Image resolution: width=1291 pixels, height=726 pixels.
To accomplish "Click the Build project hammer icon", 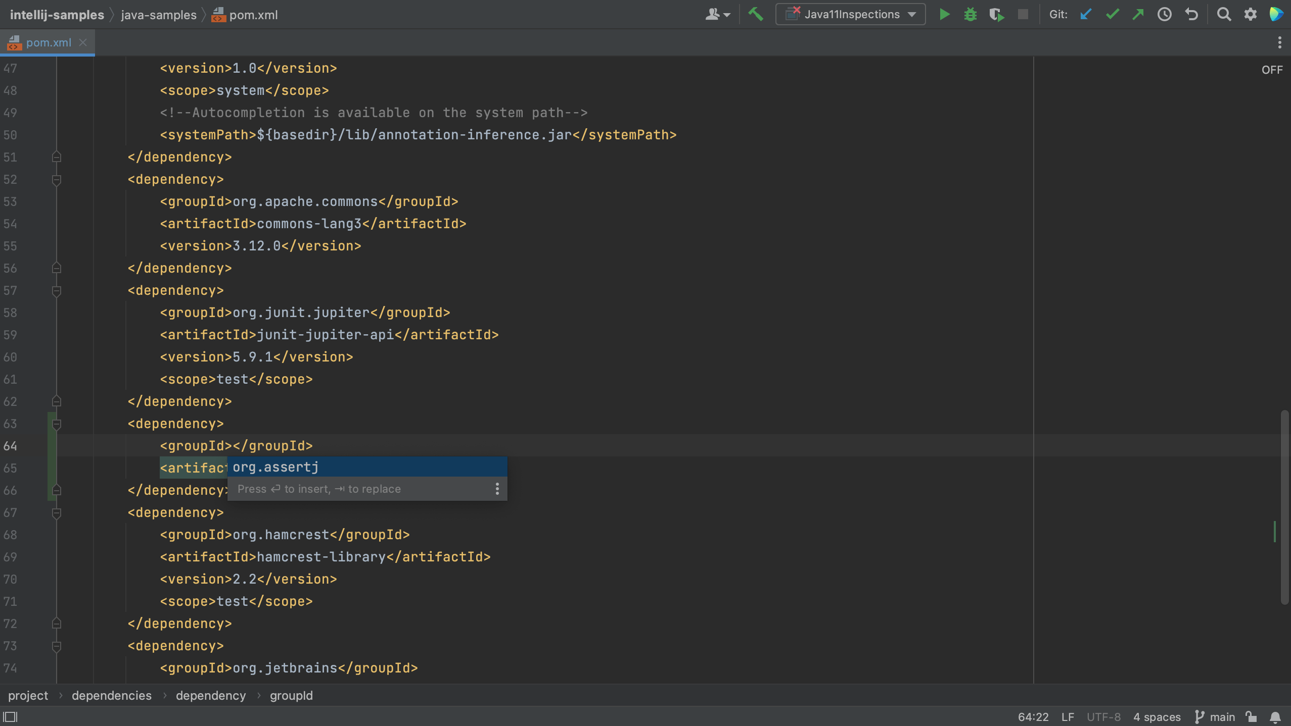I will click(x=756, y=14).
